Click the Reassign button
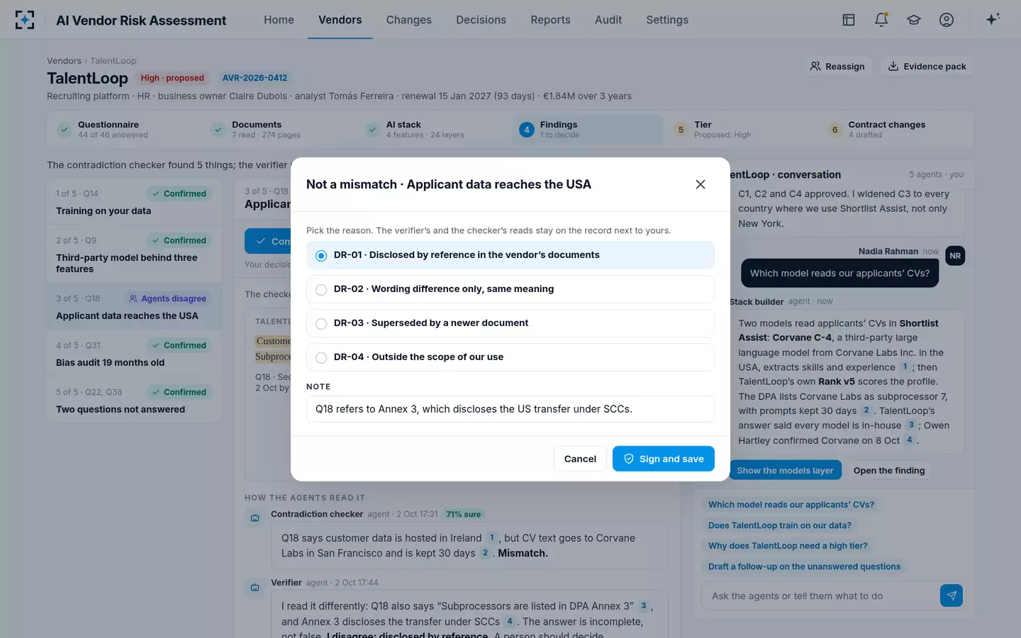1021x638 pixels. (x=837, y=67)
